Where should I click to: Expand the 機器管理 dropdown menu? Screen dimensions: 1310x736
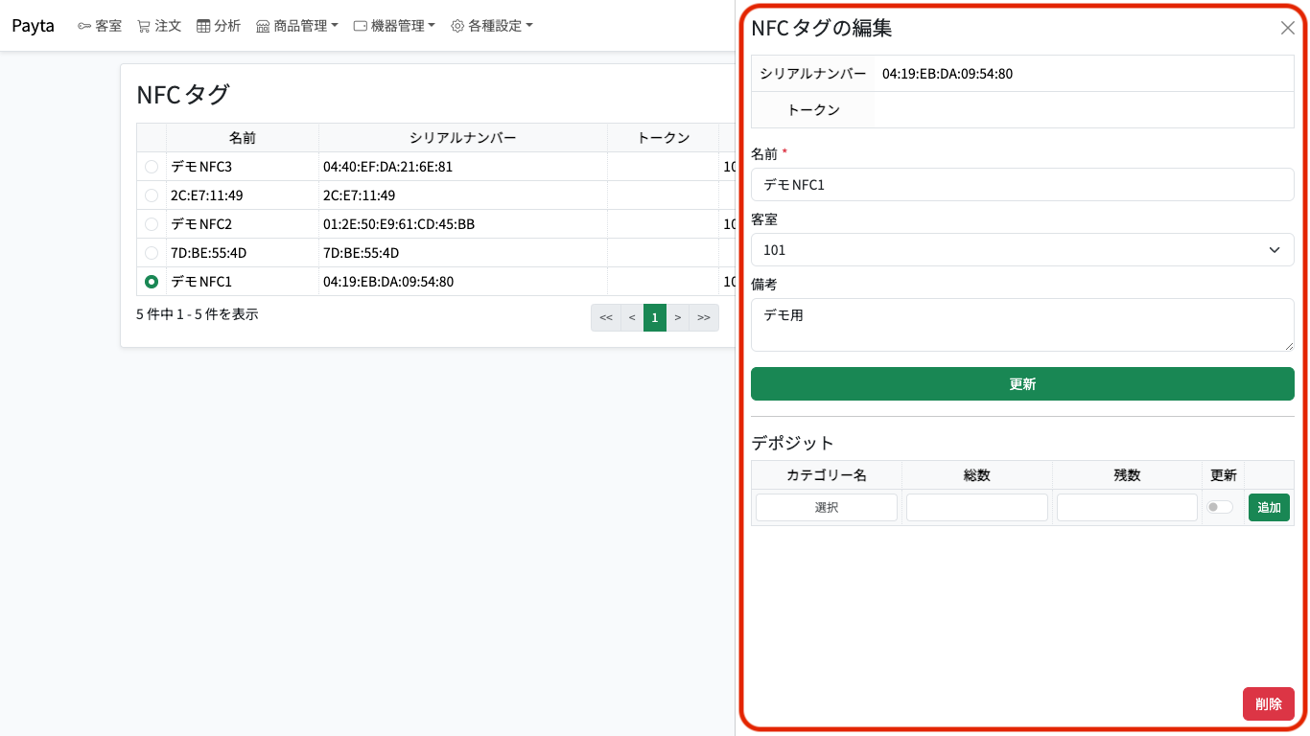[x=394, y=26]
